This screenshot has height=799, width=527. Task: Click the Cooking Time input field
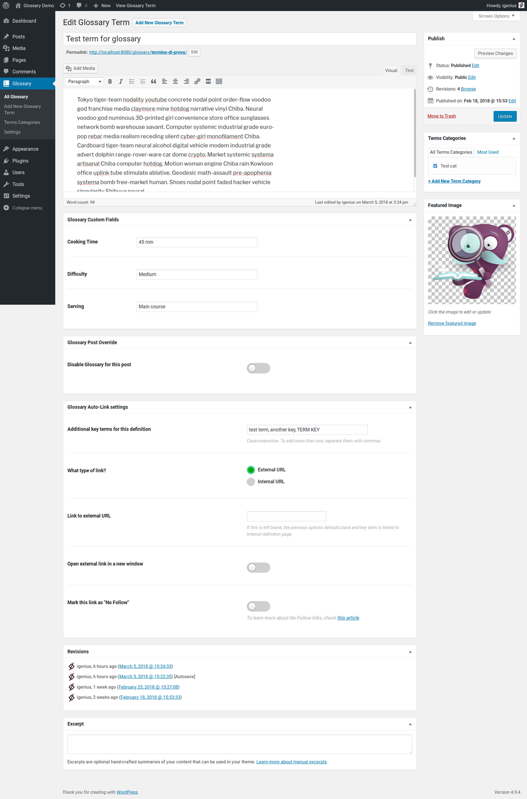coord(196,242)
